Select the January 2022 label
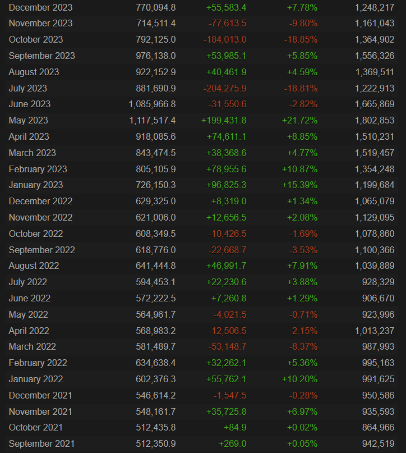 (36, 378)
